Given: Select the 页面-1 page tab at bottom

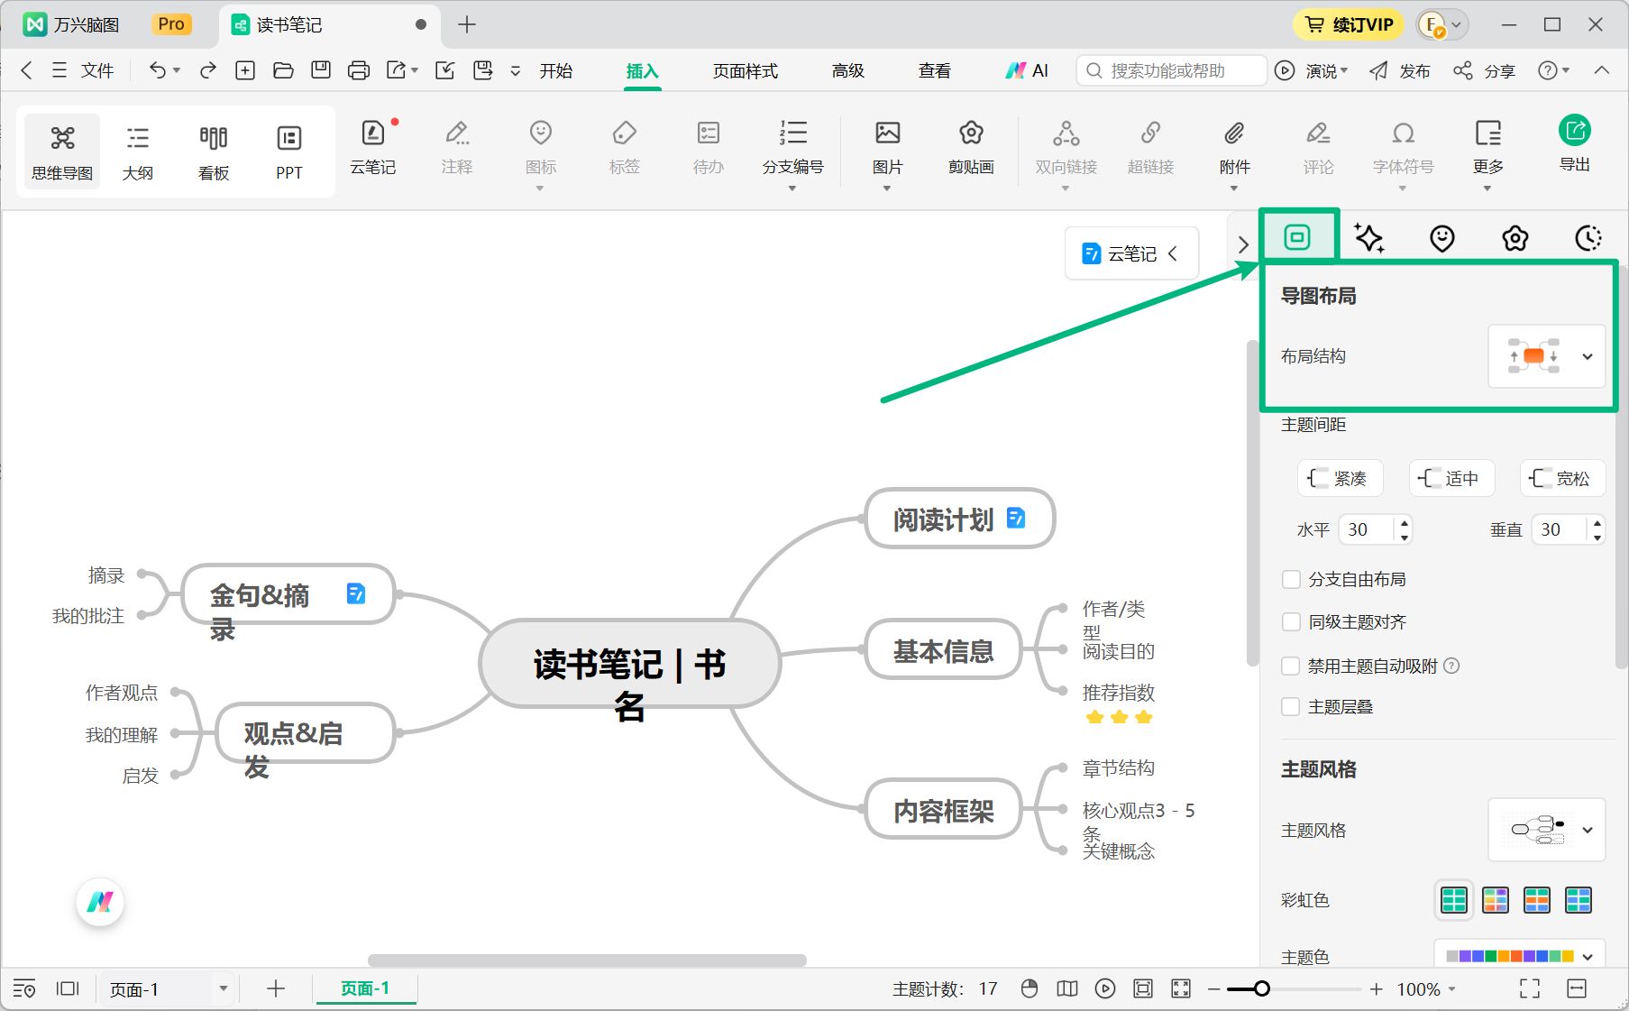Looking at the screenshot, I should click(365, 988).
